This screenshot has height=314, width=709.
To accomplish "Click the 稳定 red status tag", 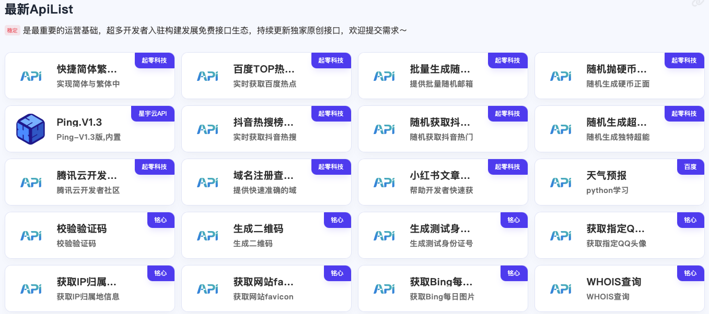I will coord(13,31).
